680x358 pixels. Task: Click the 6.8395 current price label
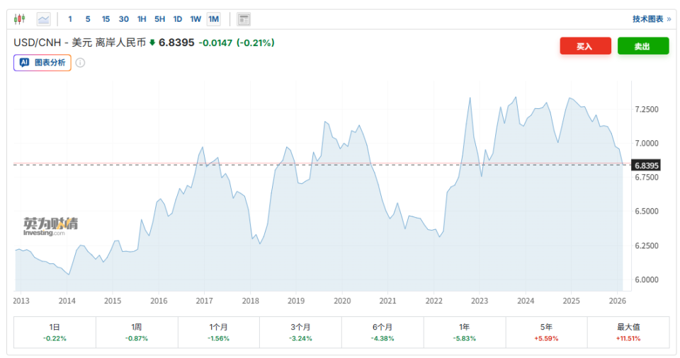click(647, 166)
